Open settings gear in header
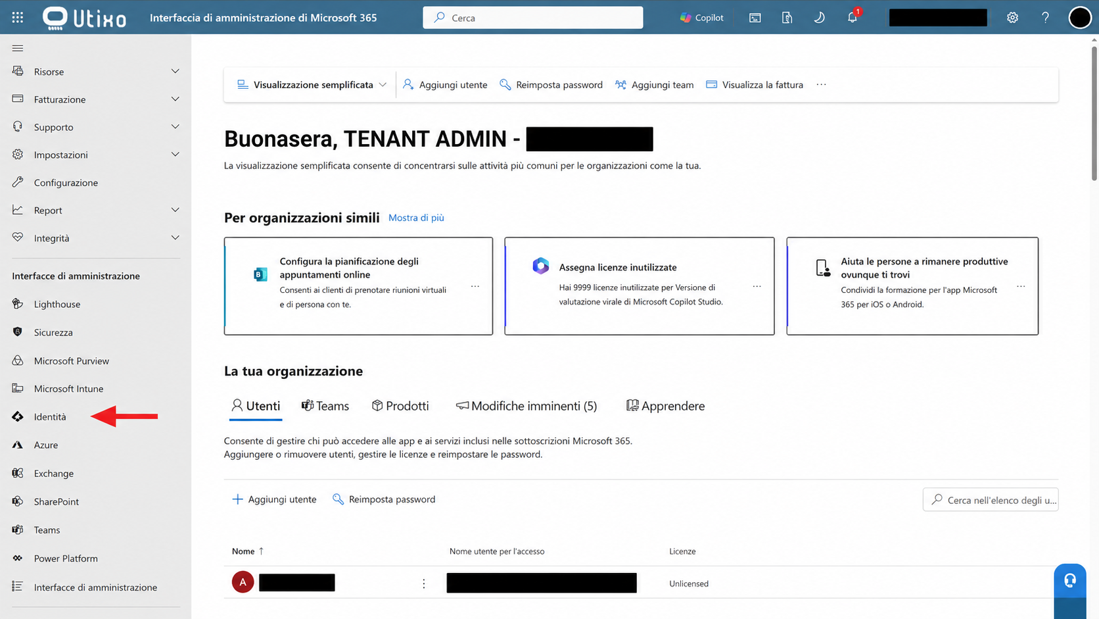1099x619 pixels. pos(1012,18)
